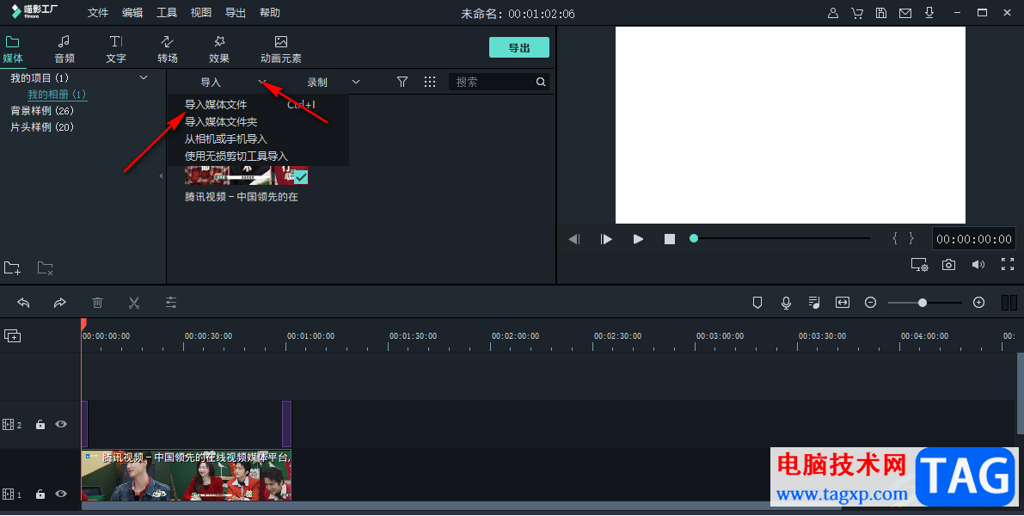Open the Transitions tab
This screenshot has height=516, width=1024.
(x=167, y=50)
